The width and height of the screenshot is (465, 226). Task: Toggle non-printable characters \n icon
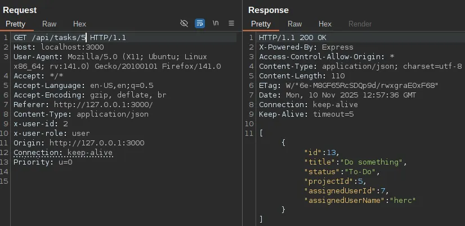[x=216, y=24]
